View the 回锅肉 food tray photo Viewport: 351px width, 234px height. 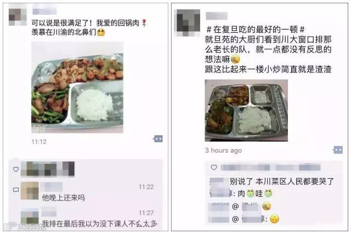pos(77,87)
